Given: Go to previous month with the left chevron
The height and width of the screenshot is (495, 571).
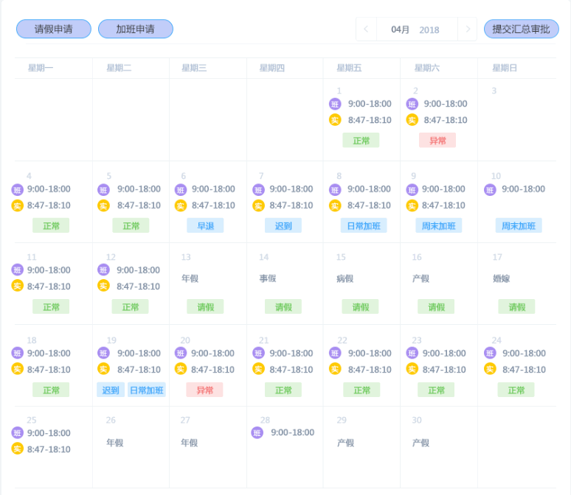Looking at the screenshot, I should (366, 29).
